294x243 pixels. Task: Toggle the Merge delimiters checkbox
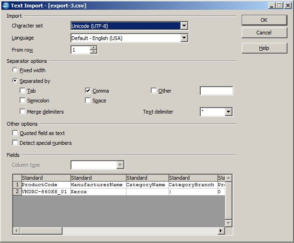23,112
